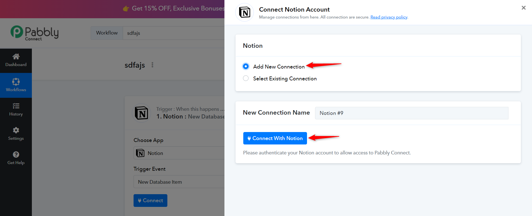
Task: Click the Notion icon in trigger step header
Action: coord(142,113)
